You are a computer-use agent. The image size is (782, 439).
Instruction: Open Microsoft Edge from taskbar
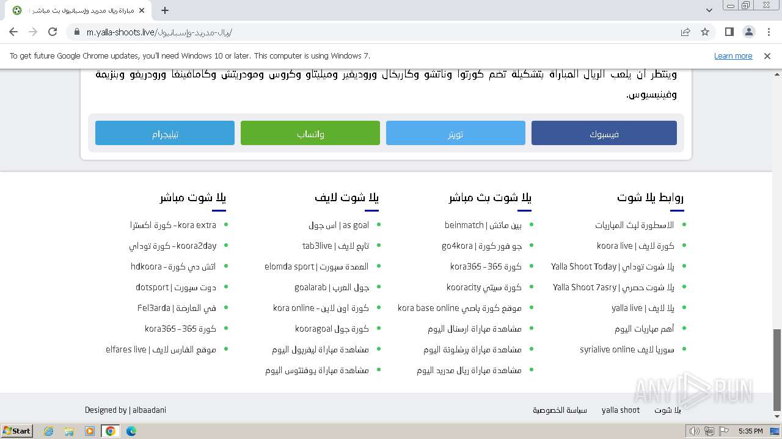click(131, 431)
